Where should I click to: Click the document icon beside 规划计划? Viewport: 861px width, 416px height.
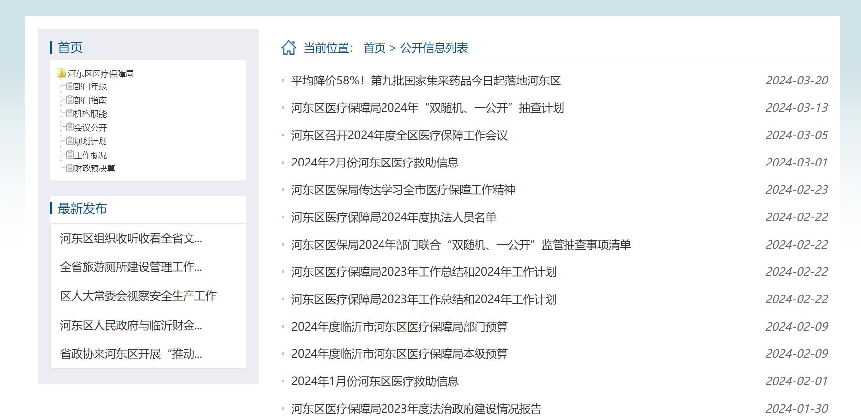tap(70, 141)
